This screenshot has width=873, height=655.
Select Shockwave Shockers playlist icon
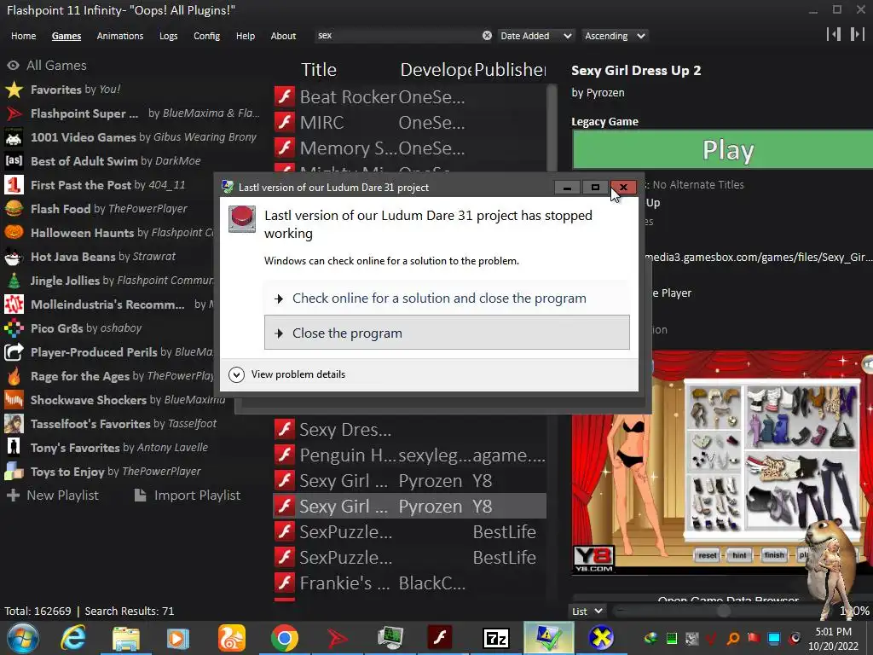14,400
